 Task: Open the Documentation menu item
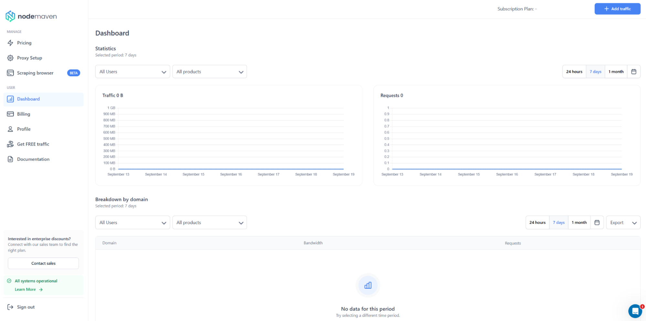[x=33, y=159]
